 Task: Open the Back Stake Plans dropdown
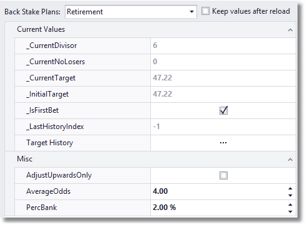[x=131, y=12]
